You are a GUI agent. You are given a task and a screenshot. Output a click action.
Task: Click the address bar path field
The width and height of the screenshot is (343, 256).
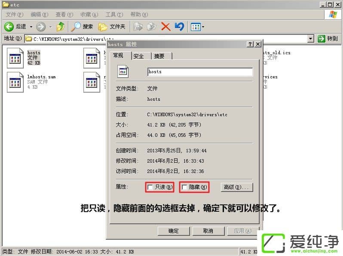(x=169, y=39)
